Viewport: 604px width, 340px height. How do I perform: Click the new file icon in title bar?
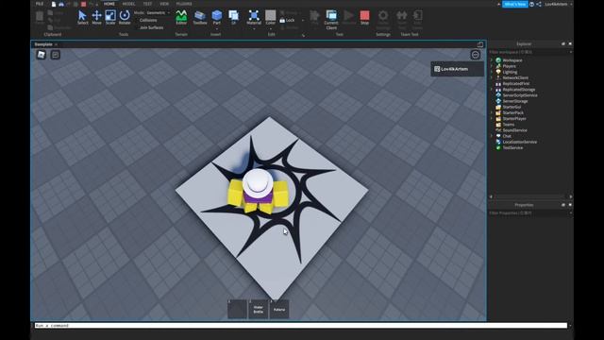click(x=54, y=4)
